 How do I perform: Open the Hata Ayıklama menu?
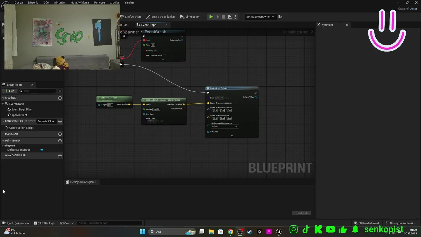coord(80,2)
